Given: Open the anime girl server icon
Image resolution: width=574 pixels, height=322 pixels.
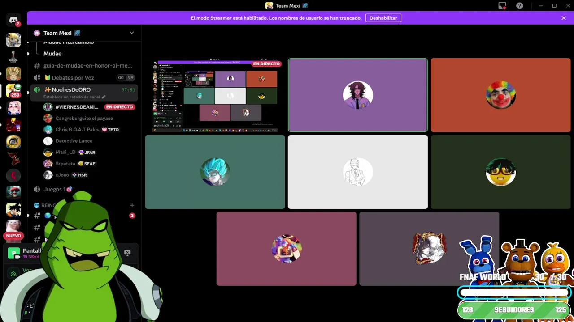Looking at the screenshot, I should [13, 107].
